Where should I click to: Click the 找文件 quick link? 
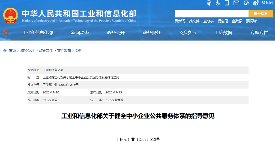pyautogui.click(x=194, y=21)
